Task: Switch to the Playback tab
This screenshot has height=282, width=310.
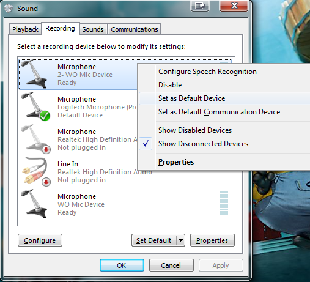Action: pyautogui.click(x=25, y=29)
